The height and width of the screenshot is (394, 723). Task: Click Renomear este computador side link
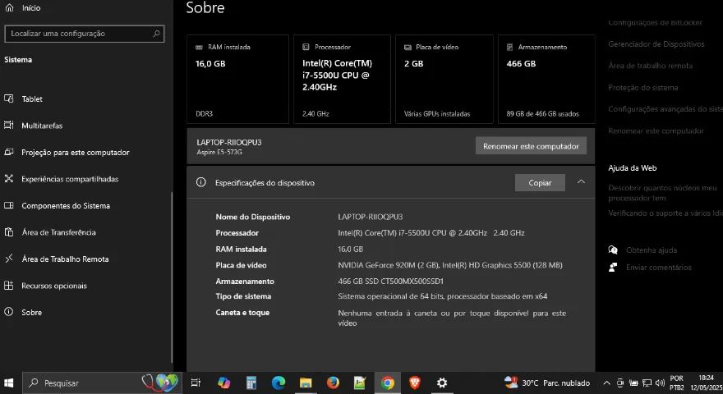(x=656, y=131)
